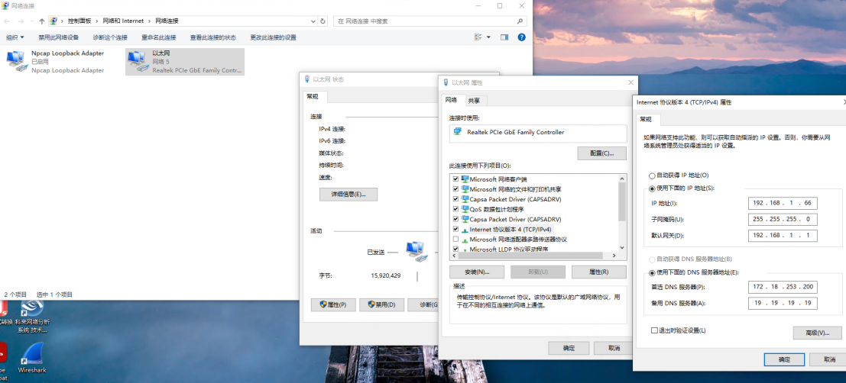
Task: Click items list horizontal scrollbar right arrow
Action: pos(613,256)
